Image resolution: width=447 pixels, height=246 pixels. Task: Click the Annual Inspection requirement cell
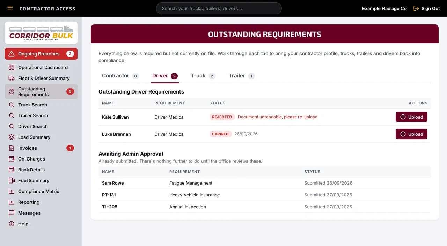tap(188, 207)
